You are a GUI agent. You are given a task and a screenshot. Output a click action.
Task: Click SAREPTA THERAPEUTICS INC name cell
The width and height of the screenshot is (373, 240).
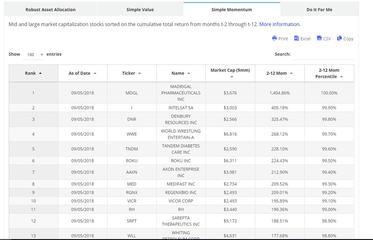(x=181, y=221)
